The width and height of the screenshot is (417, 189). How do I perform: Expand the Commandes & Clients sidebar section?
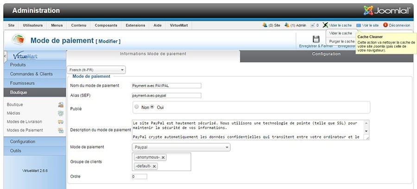[35, 74]
